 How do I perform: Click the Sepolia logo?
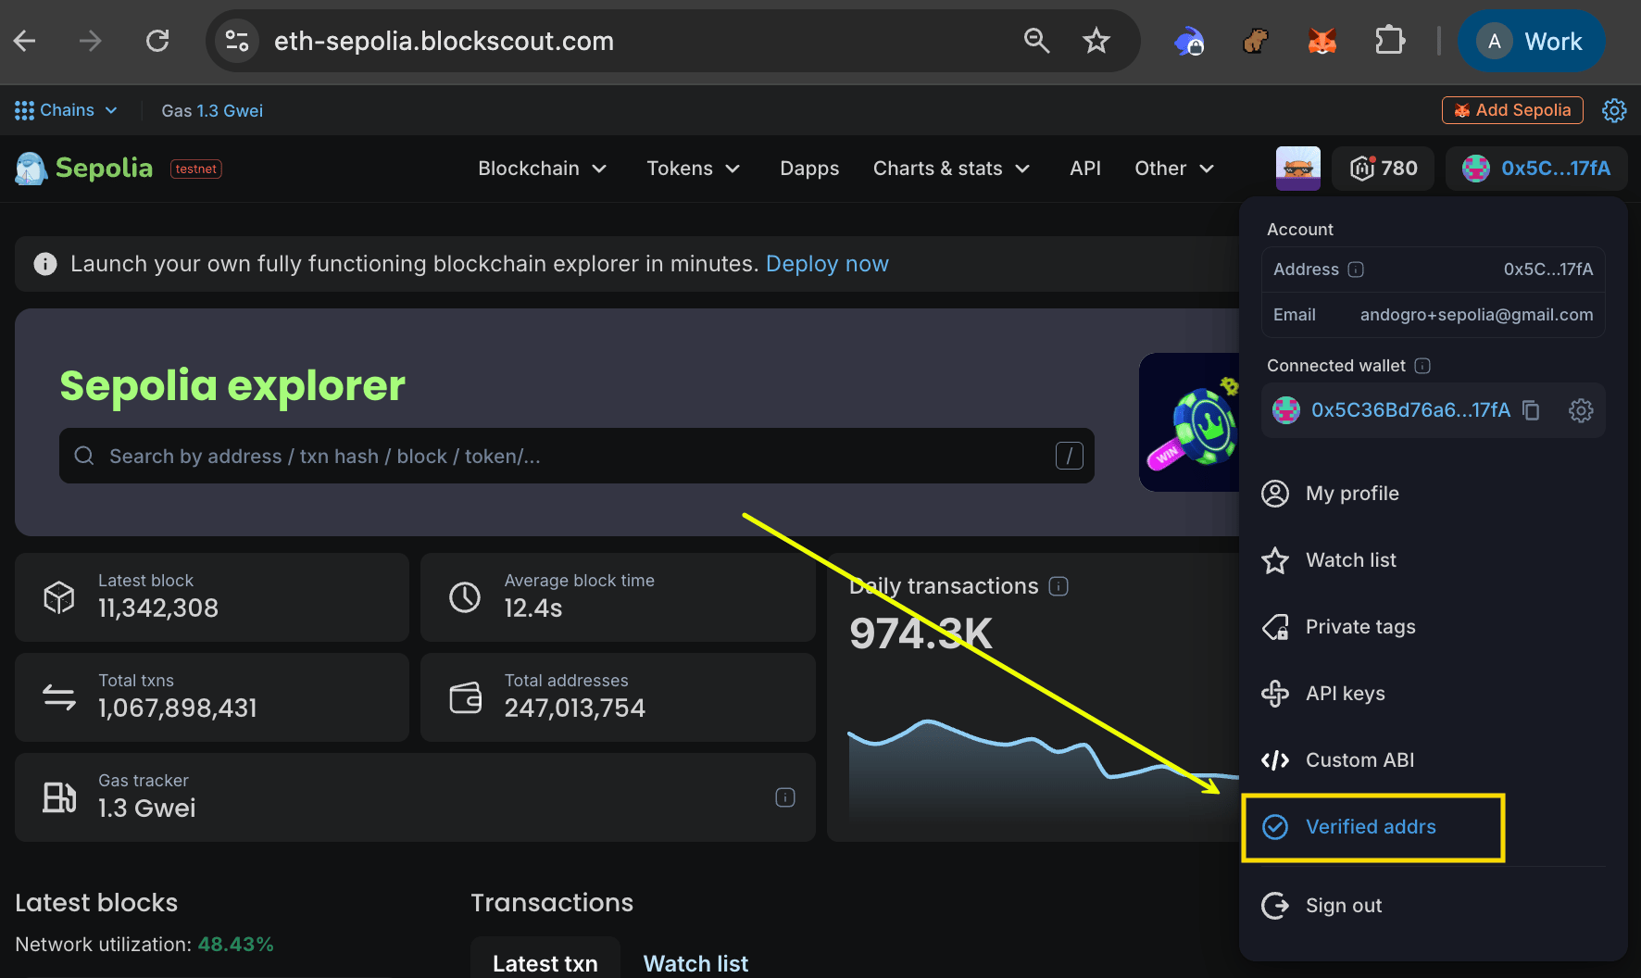[x=84, y=169]
